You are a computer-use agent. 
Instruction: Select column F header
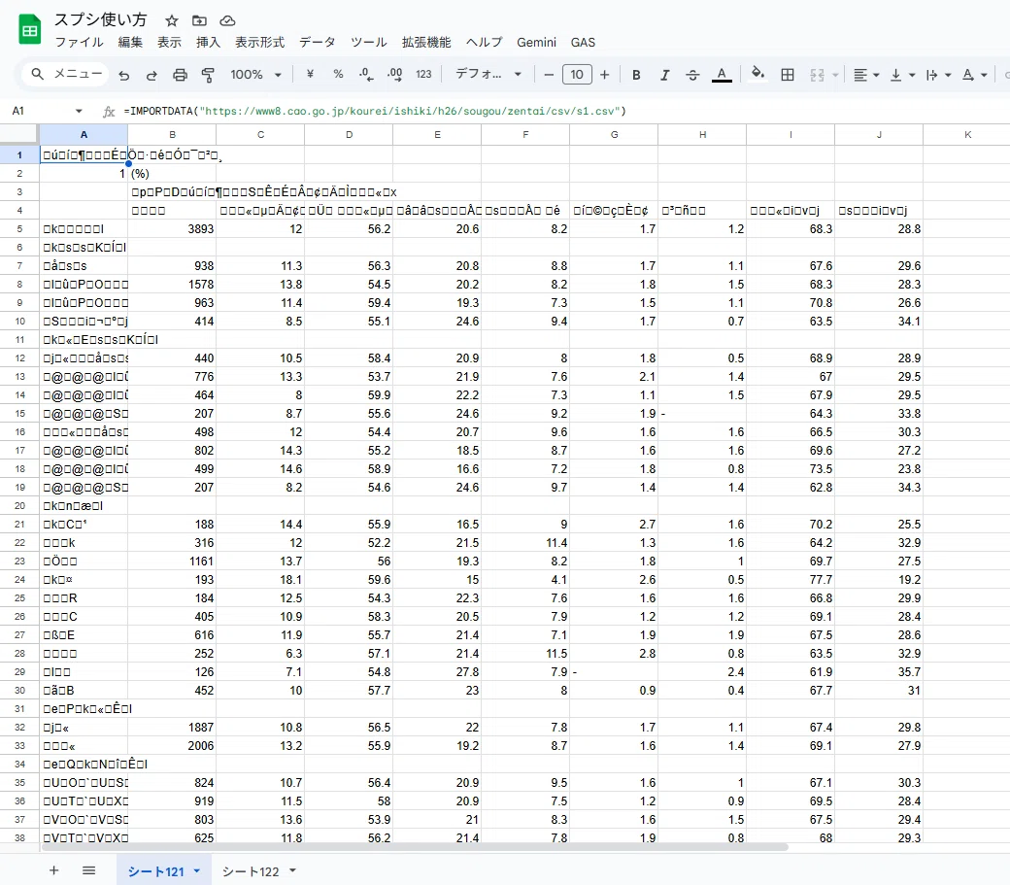coord(525,135)
